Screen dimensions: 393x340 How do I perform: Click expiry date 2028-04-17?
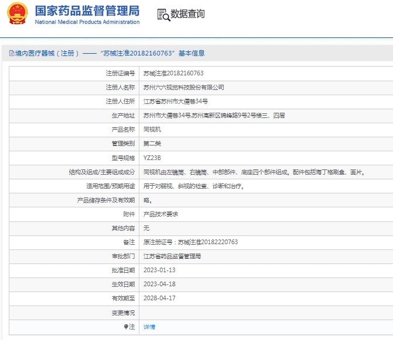(159, 298)
